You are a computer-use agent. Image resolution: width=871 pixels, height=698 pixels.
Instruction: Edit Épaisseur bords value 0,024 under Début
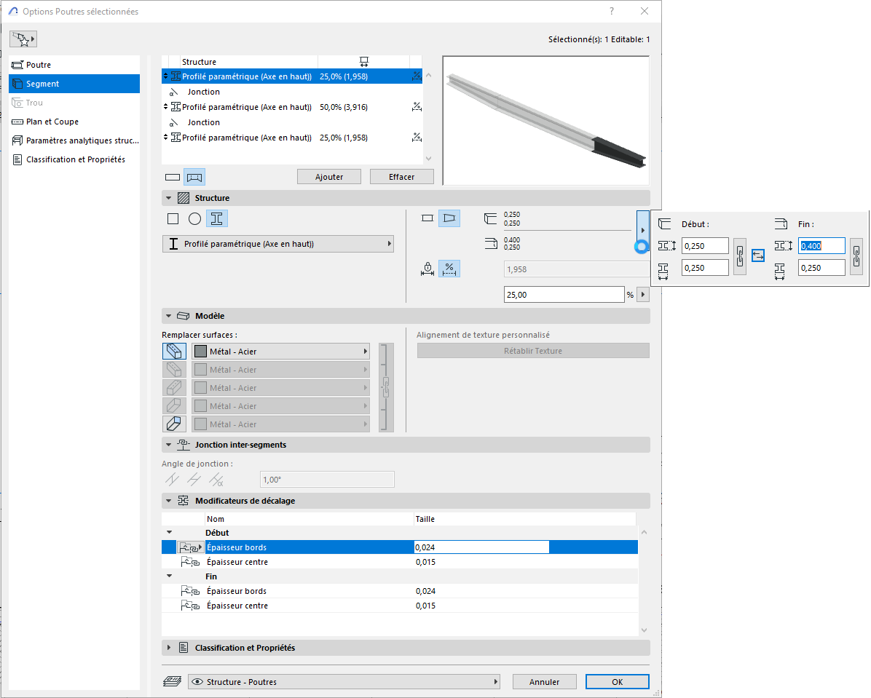click(x=481, y=547)
